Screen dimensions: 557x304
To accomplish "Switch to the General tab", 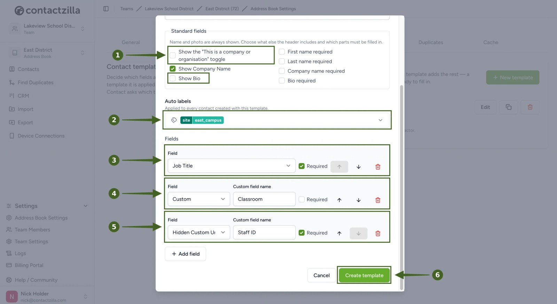I will click(x=131, y=42).
